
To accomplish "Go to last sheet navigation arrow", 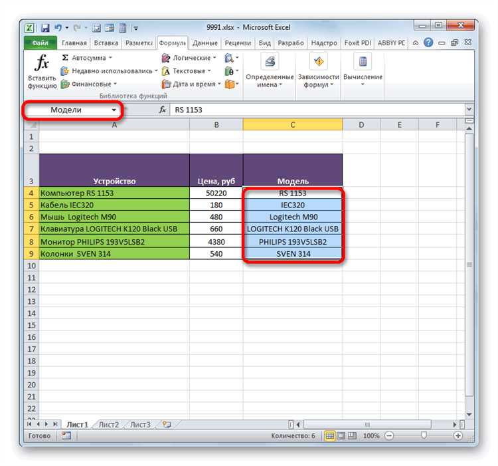I will 55,424.
